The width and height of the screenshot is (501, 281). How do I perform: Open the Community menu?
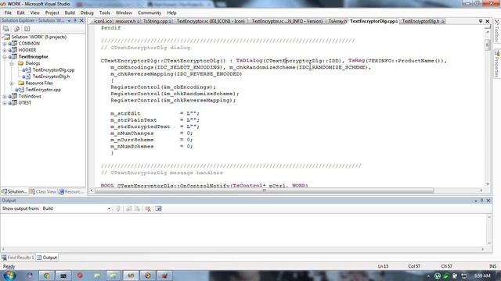pos(150,12)
